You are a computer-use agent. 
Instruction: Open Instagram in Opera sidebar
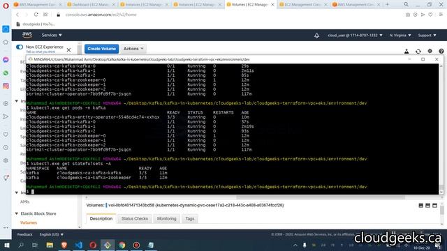click(6, 86)
